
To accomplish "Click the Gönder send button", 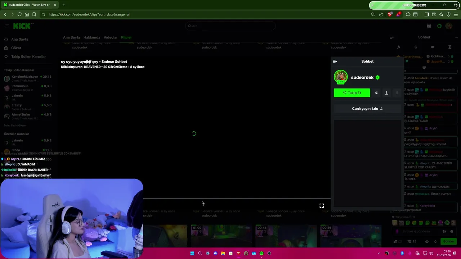I will pyautogui.click(x=448, y=241).
